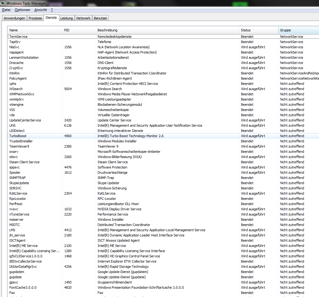Switch to the Prozesse tab

(35, 18)
